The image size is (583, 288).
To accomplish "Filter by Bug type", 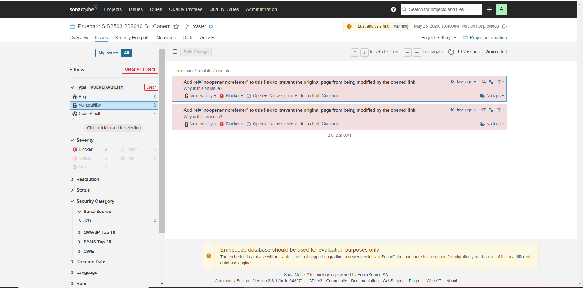I will pyautogui.click(x=114, y=97).
